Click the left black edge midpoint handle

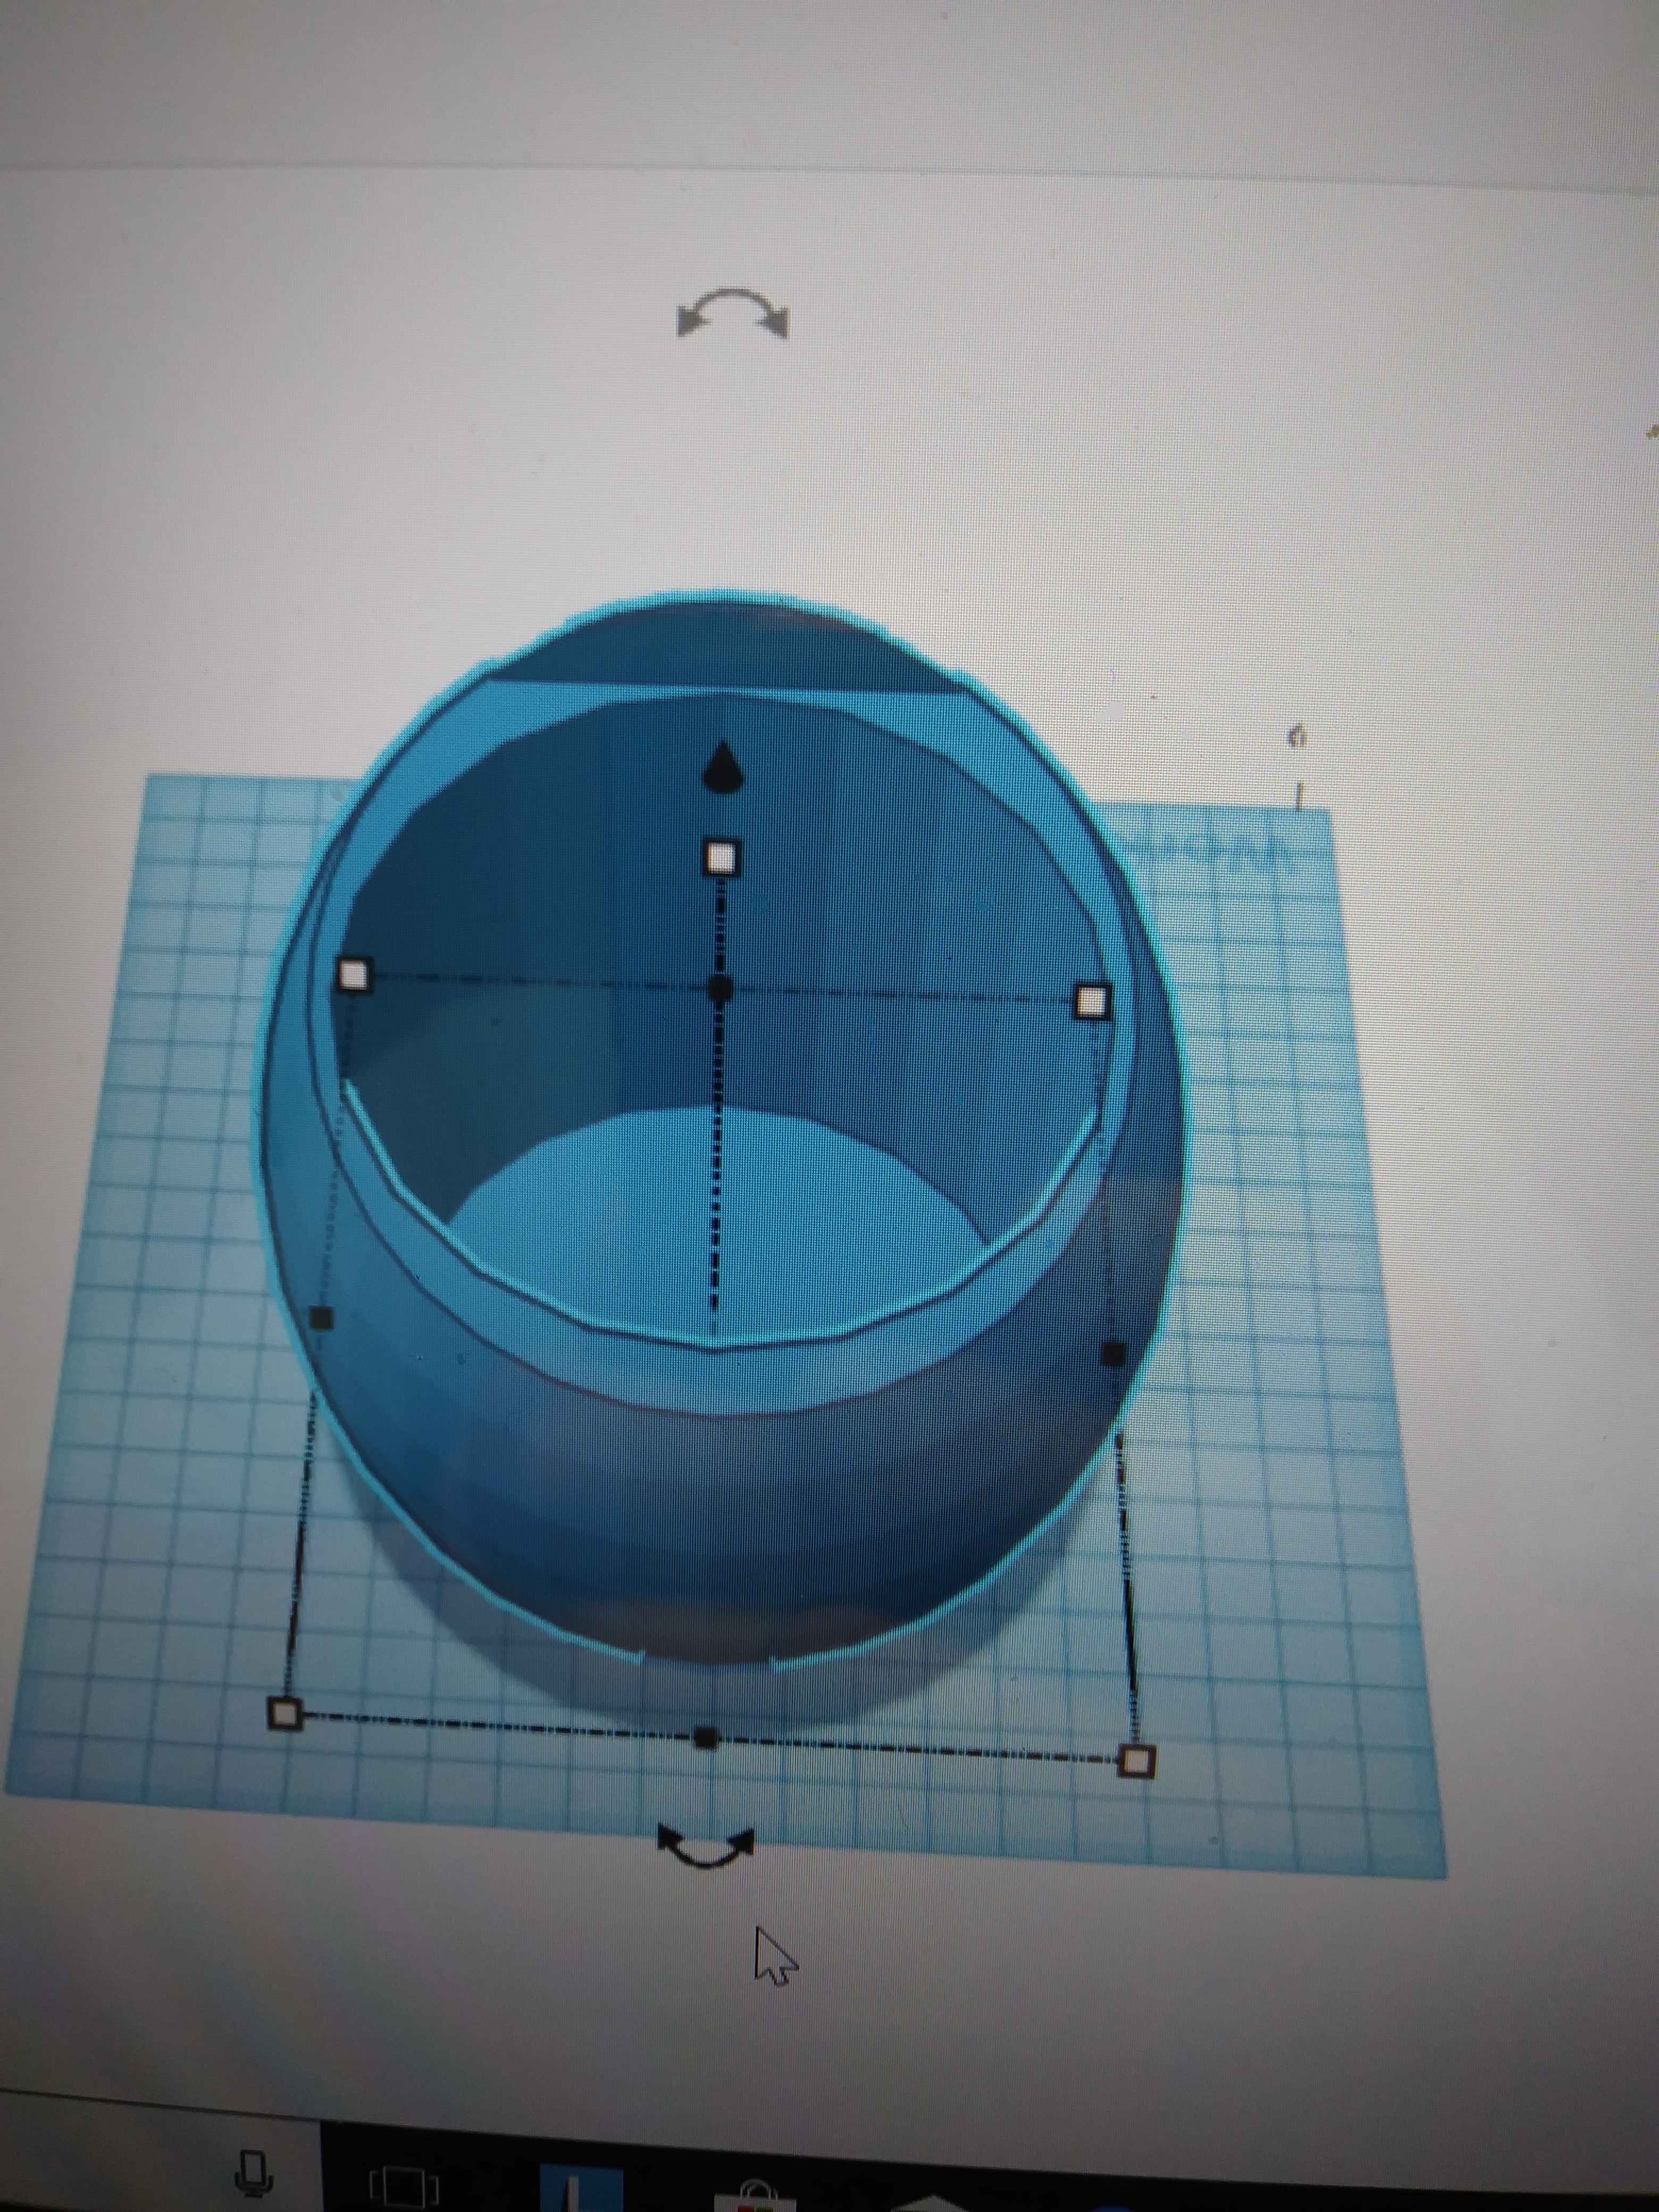[321, 1318]
